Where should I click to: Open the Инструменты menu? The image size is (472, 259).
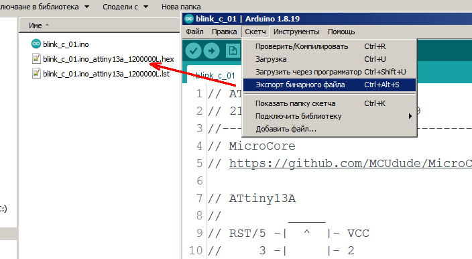click(x=296, y=32)
